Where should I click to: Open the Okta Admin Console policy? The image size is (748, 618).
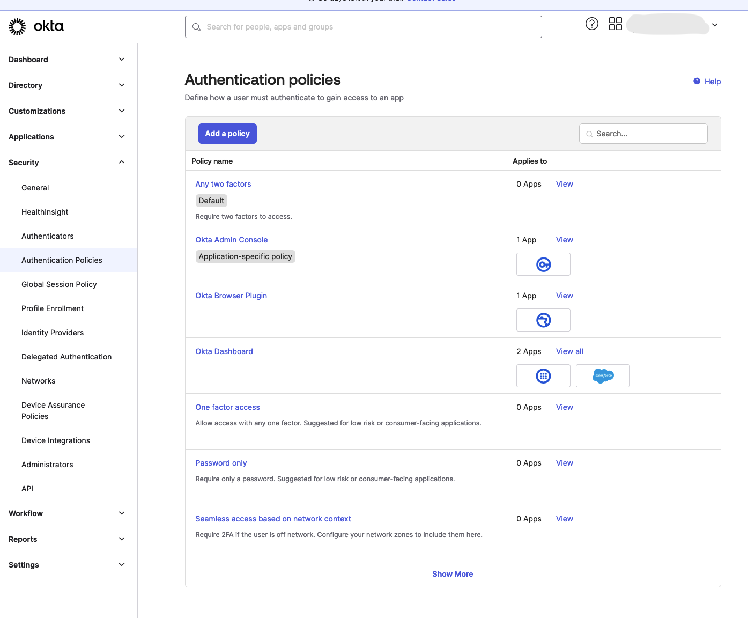tap(232, 240)
